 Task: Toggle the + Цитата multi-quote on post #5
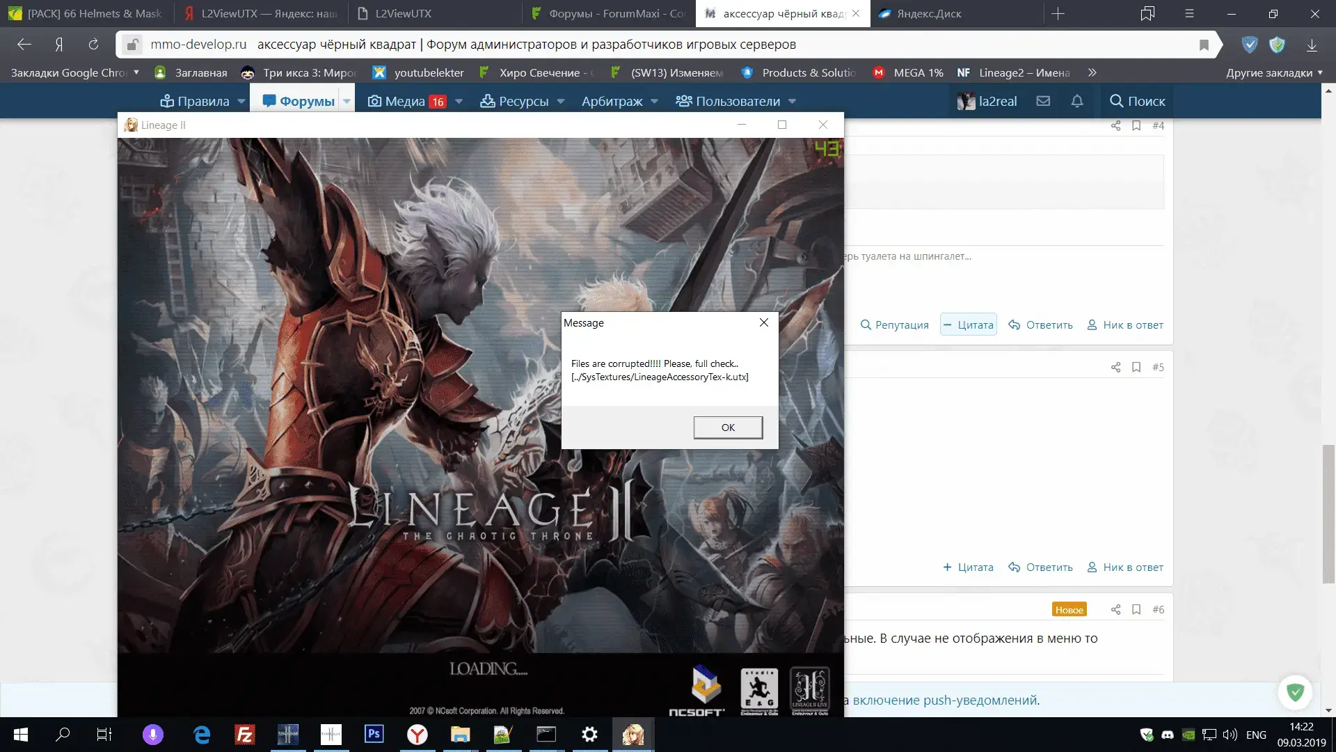tap(968, 567)
